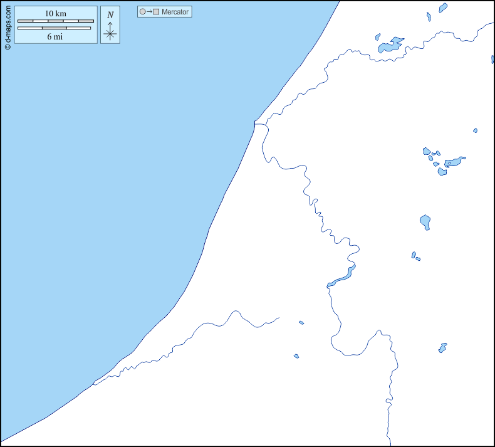Click the north arrow compass icon
This screenshot has height=447, width=495.
[110, 31]
